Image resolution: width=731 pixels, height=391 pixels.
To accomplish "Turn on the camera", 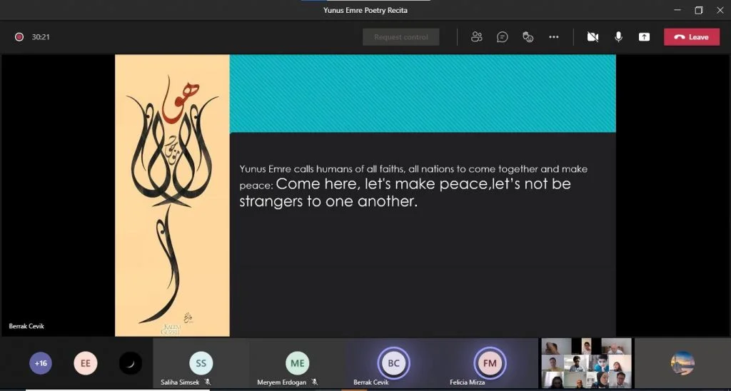I will coord(593,37).
